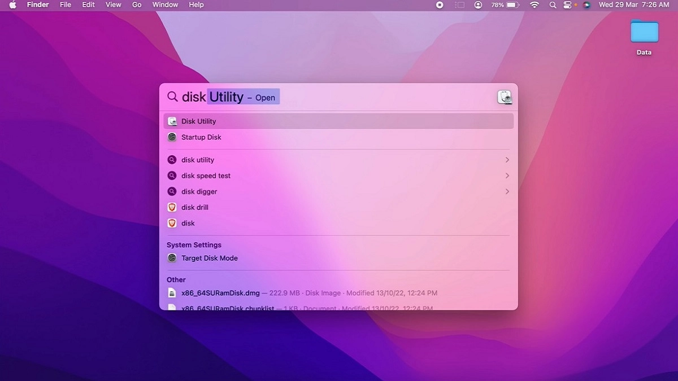This screenshot has height=381, width=678.
Task: Open the Apple menu
Action: coord(12,5)
